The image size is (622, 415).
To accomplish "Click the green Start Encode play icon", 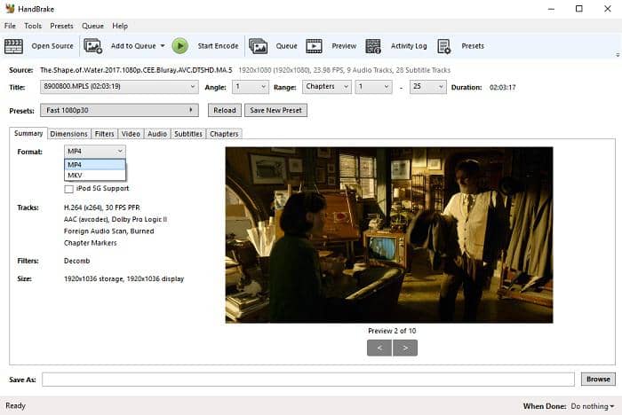I will click(180, 46).
